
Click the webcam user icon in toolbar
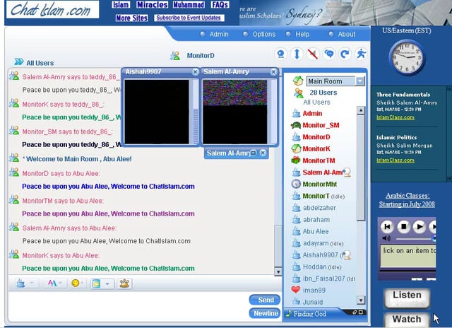(281, 54)
